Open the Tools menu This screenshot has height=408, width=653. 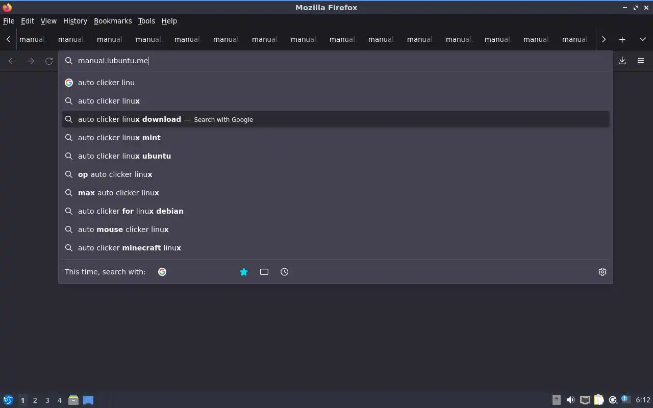146,21
